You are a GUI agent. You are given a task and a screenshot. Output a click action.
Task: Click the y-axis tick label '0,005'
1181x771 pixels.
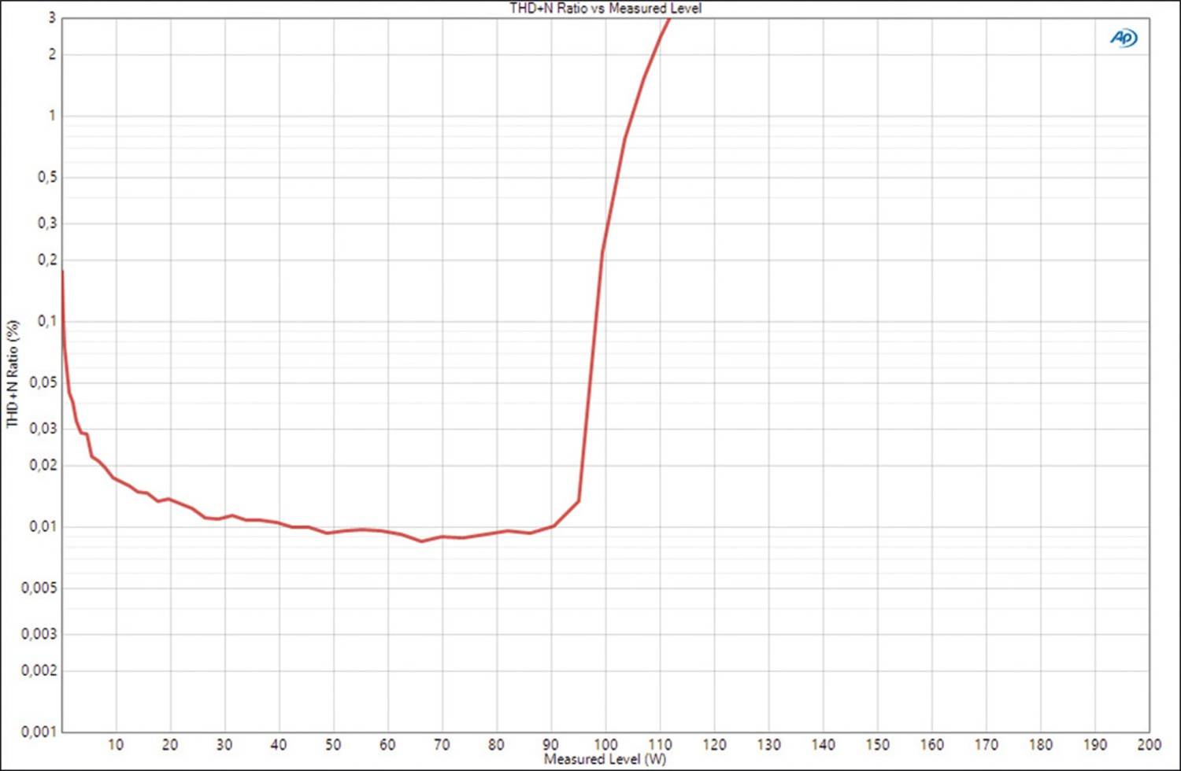pyautogui.click(x=39, y=588)
